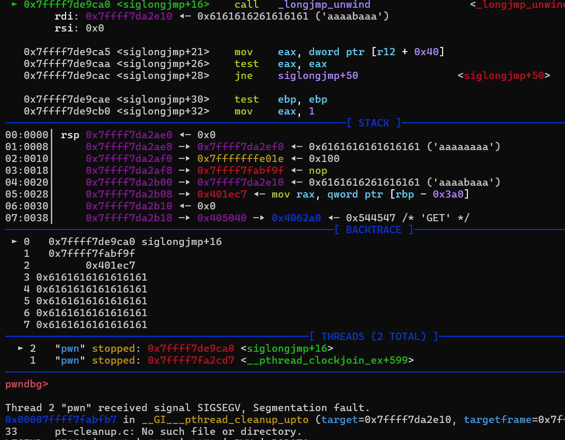Viewport: 565px width, 440px height.
Task: Click the BACKTRACE section header
Action: pyautogui.click(x=373, y=230)
